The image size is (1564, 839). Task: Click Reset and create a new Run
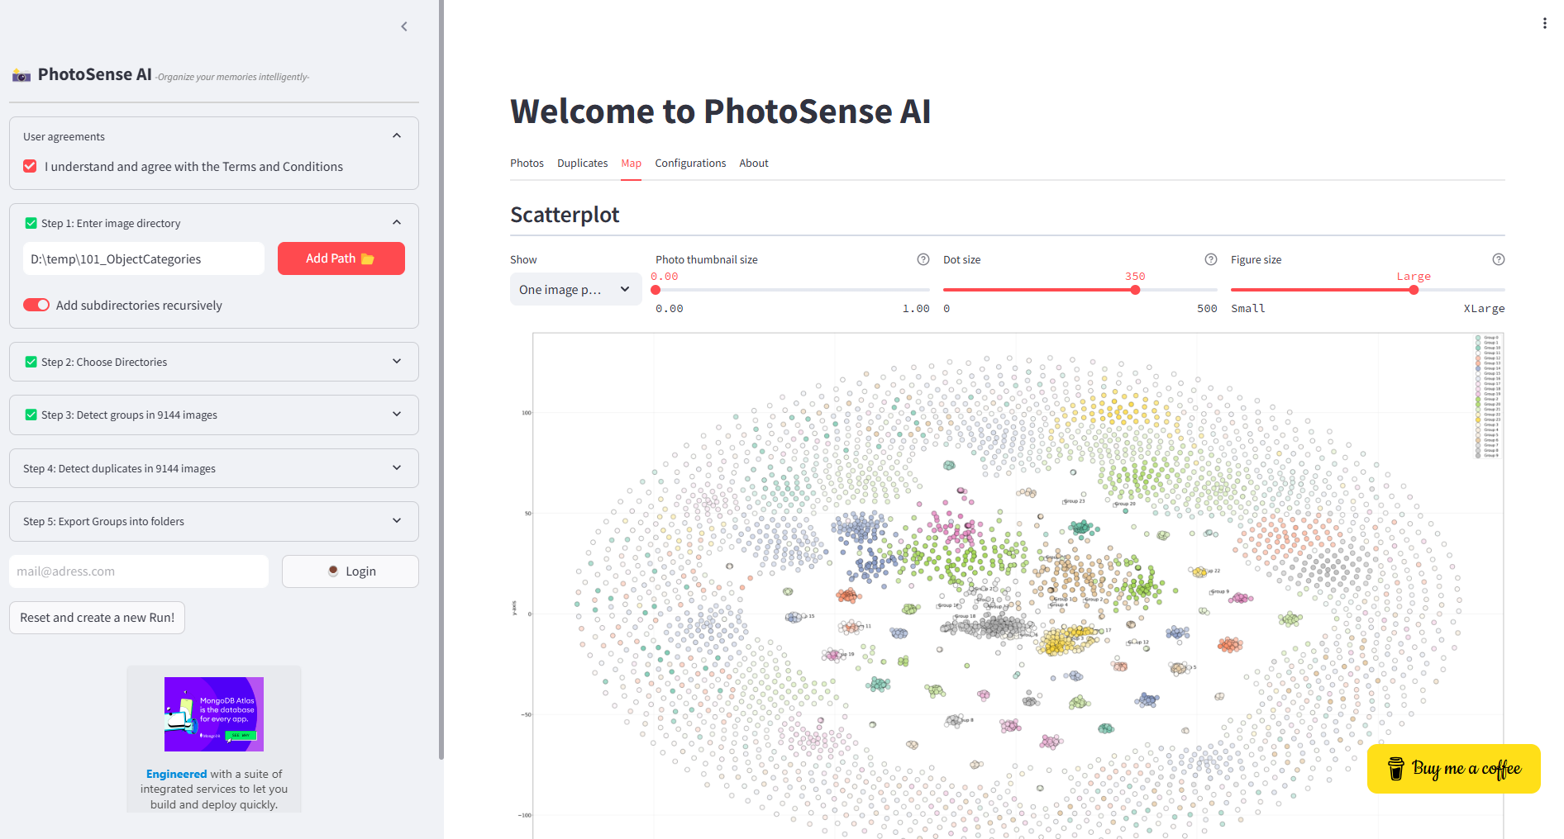[98, 618]
